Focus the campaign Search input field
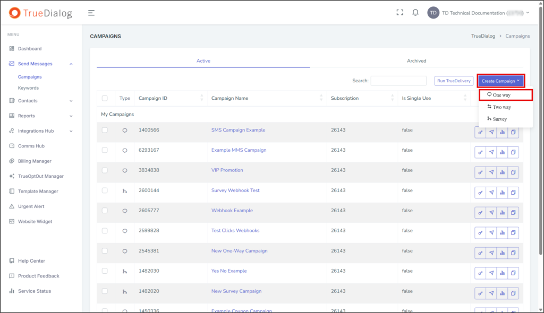 pyautogui.click(x=398, y=81)
